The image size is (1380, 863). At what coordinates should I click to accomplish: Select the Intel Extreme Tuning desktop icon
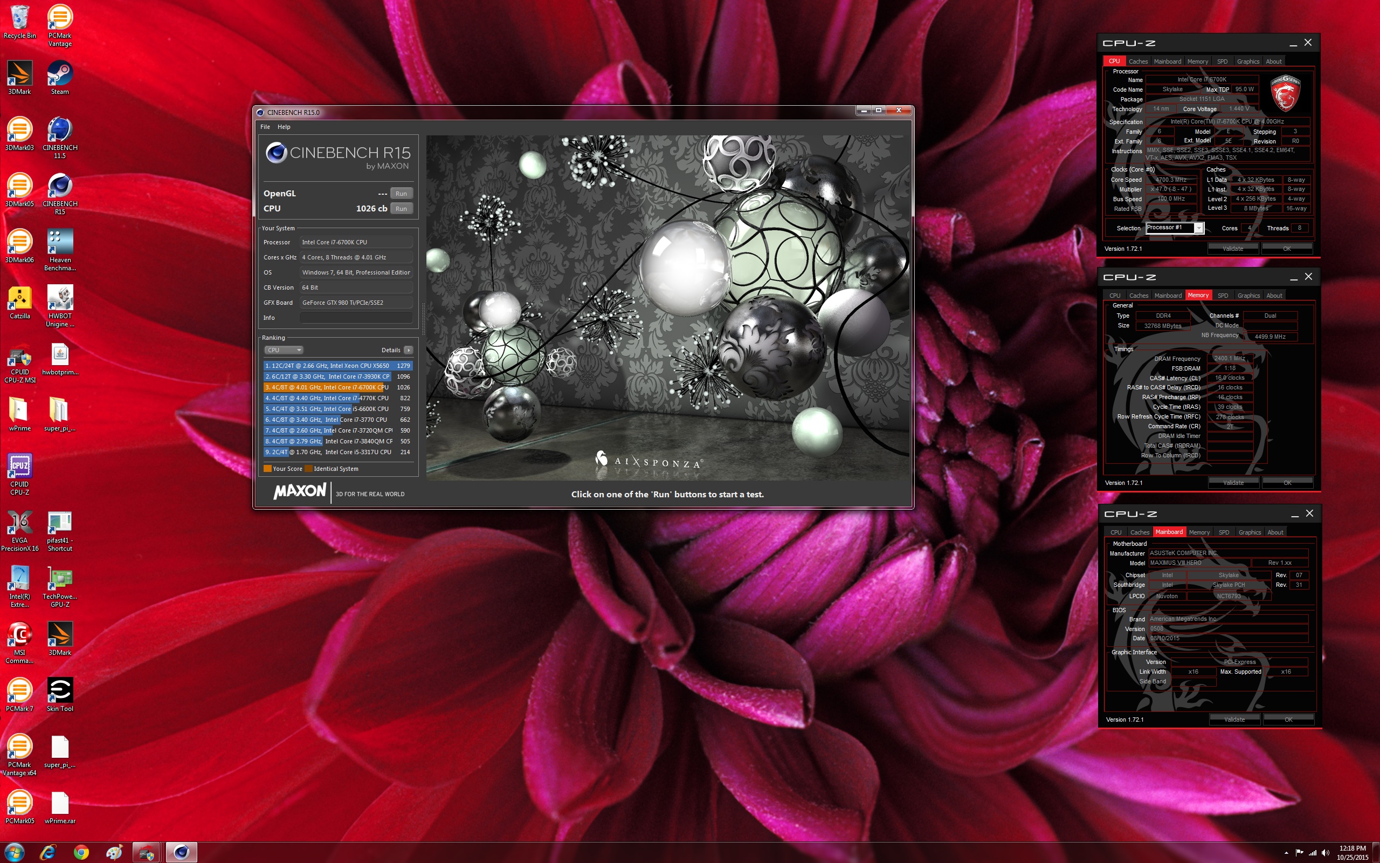19,586
